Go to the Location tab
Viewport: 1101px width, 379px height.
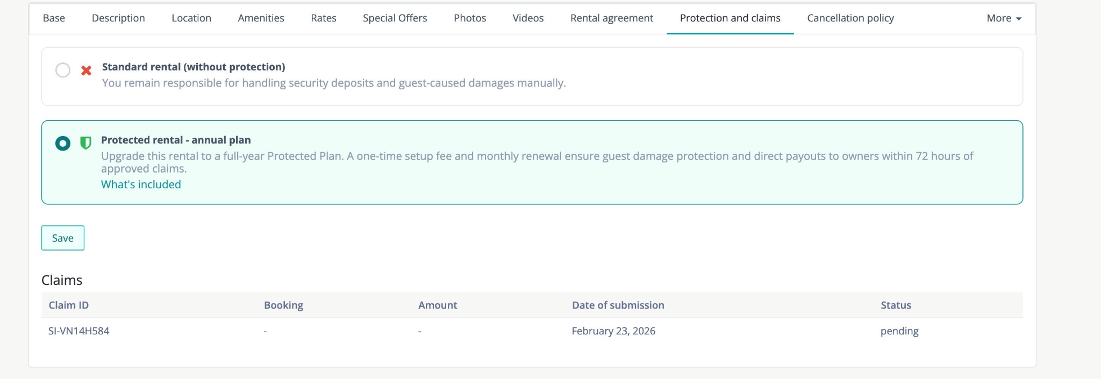pyautogui.click(x=191, y=18)
